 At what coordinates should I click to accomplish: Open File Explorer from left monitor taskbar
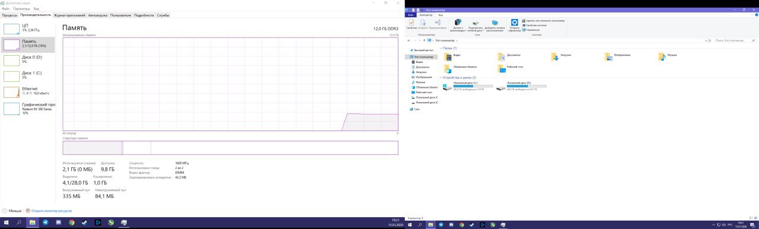[33, 222]
